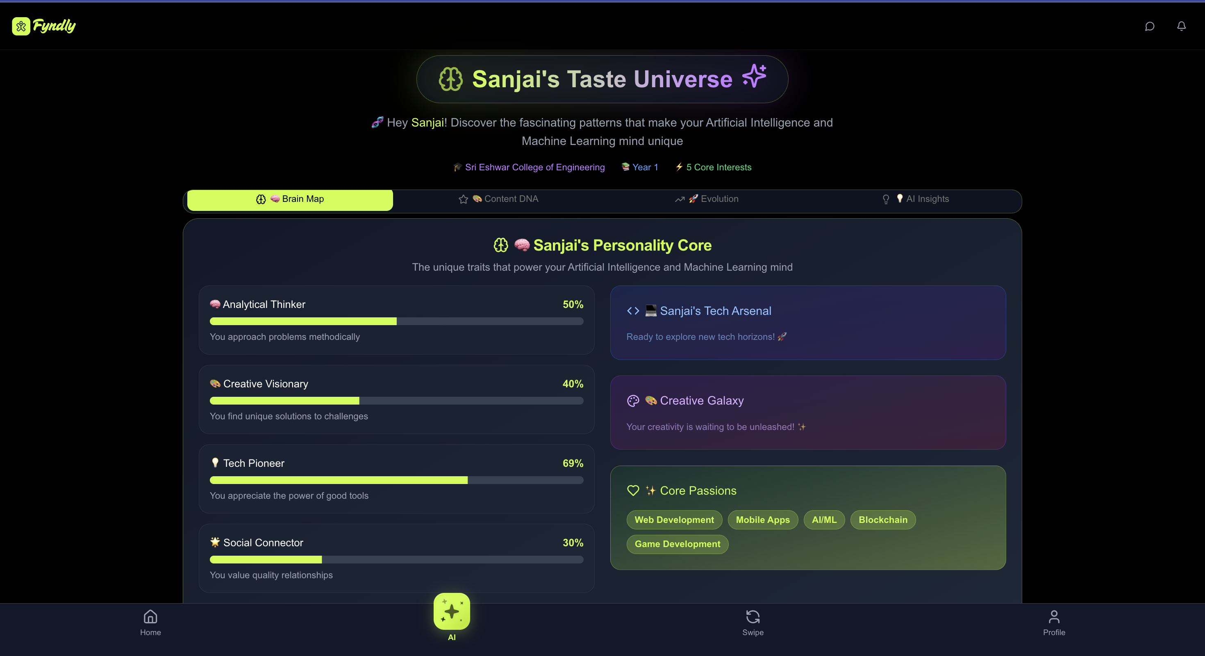
Task: Click the Web Development passion tag
Action: (674, 520)
